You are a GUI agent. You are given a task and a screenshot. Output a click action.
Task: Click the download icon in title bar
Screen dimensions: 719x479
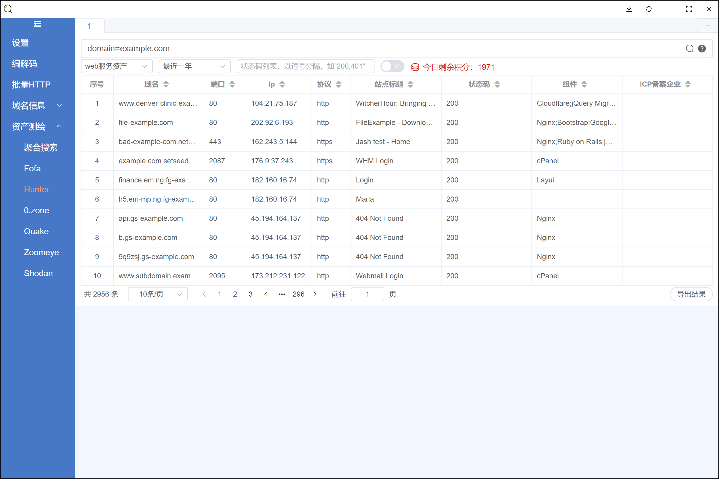point(629,9)
